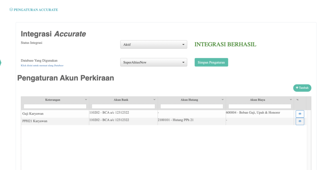View details of Gaji Karyawan row
This screenshot has height=170, width=327.
[x=300, y=114]
